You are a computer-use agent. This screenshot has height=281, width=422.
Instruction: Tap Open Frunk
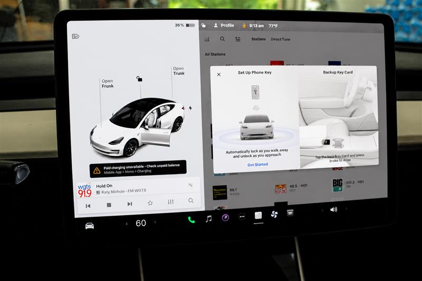tap(108, 84)
